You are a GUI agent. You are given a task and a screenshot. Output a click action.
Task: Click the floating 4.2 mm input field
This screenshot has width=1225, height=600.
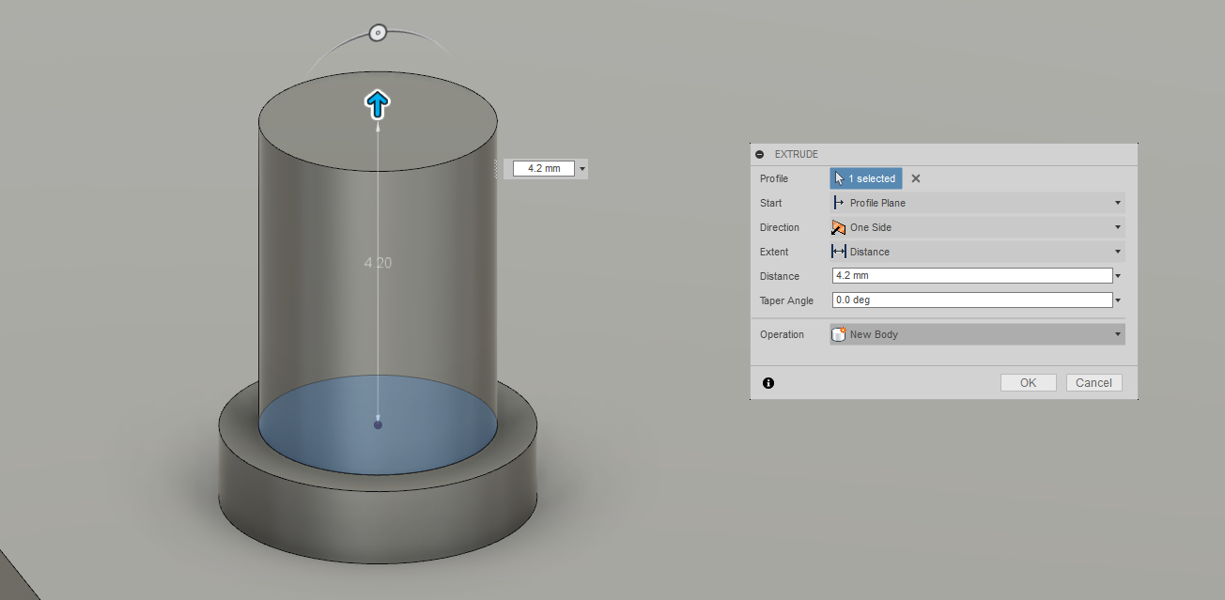[x=544, y=169]
